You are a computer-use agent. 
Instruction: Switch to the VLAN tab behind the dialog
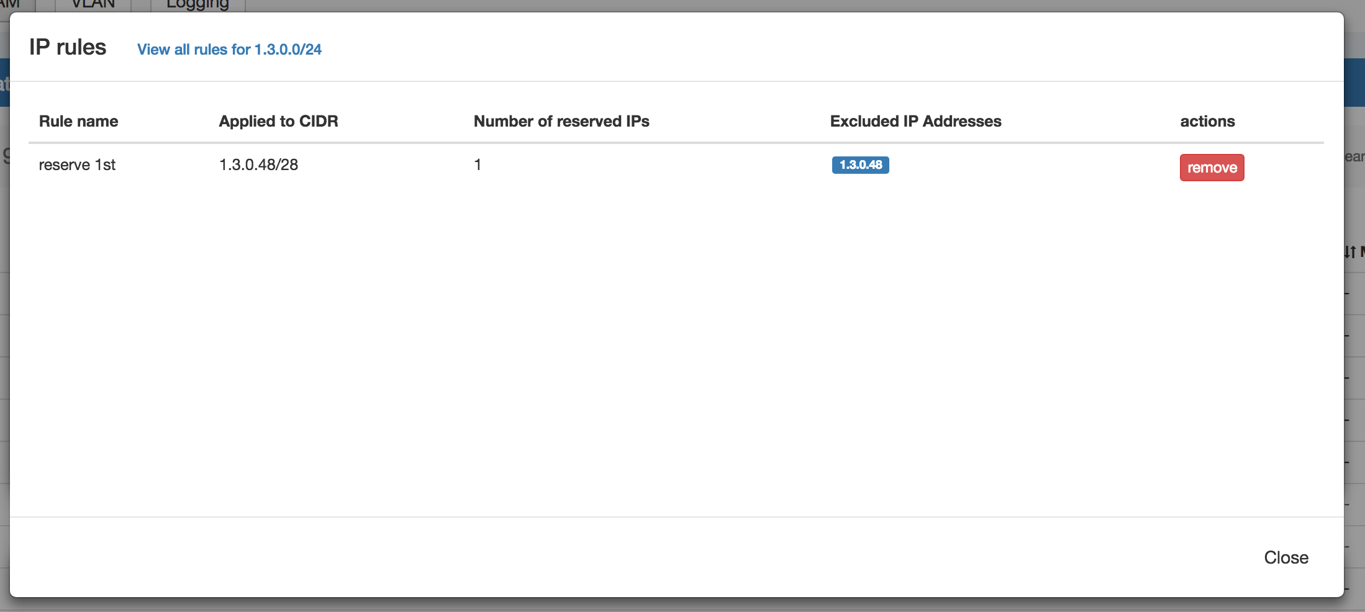coord(93,5)
